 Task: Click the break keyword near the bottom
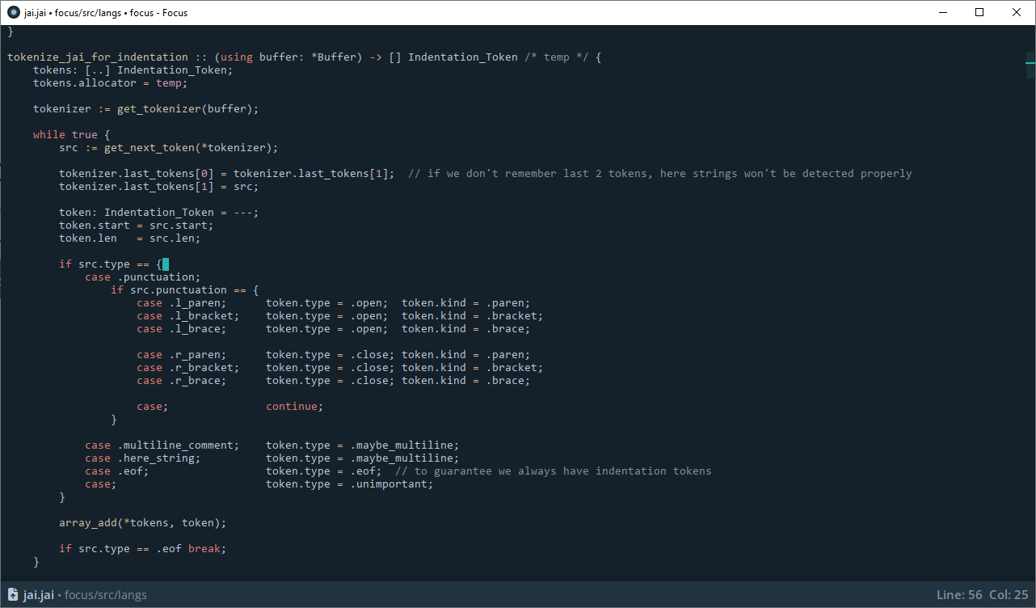pyautogui.click(x=204, y=548)
